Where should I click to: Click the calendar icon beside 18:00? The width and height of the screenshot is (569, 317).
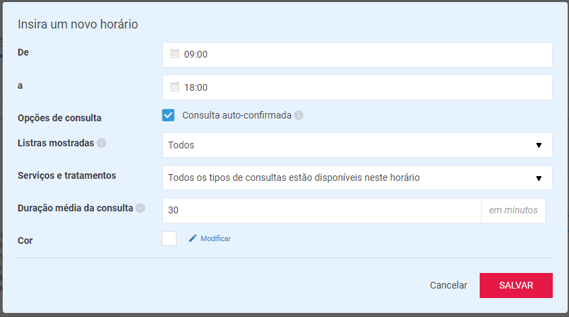tap(175, 87)
